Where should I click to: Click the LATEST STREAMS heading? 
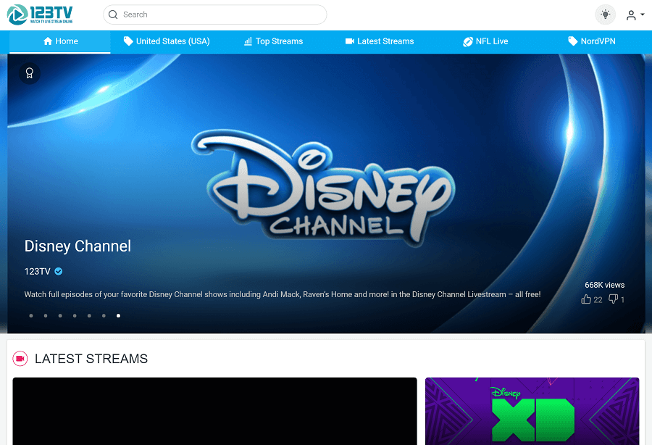point(91,359)
